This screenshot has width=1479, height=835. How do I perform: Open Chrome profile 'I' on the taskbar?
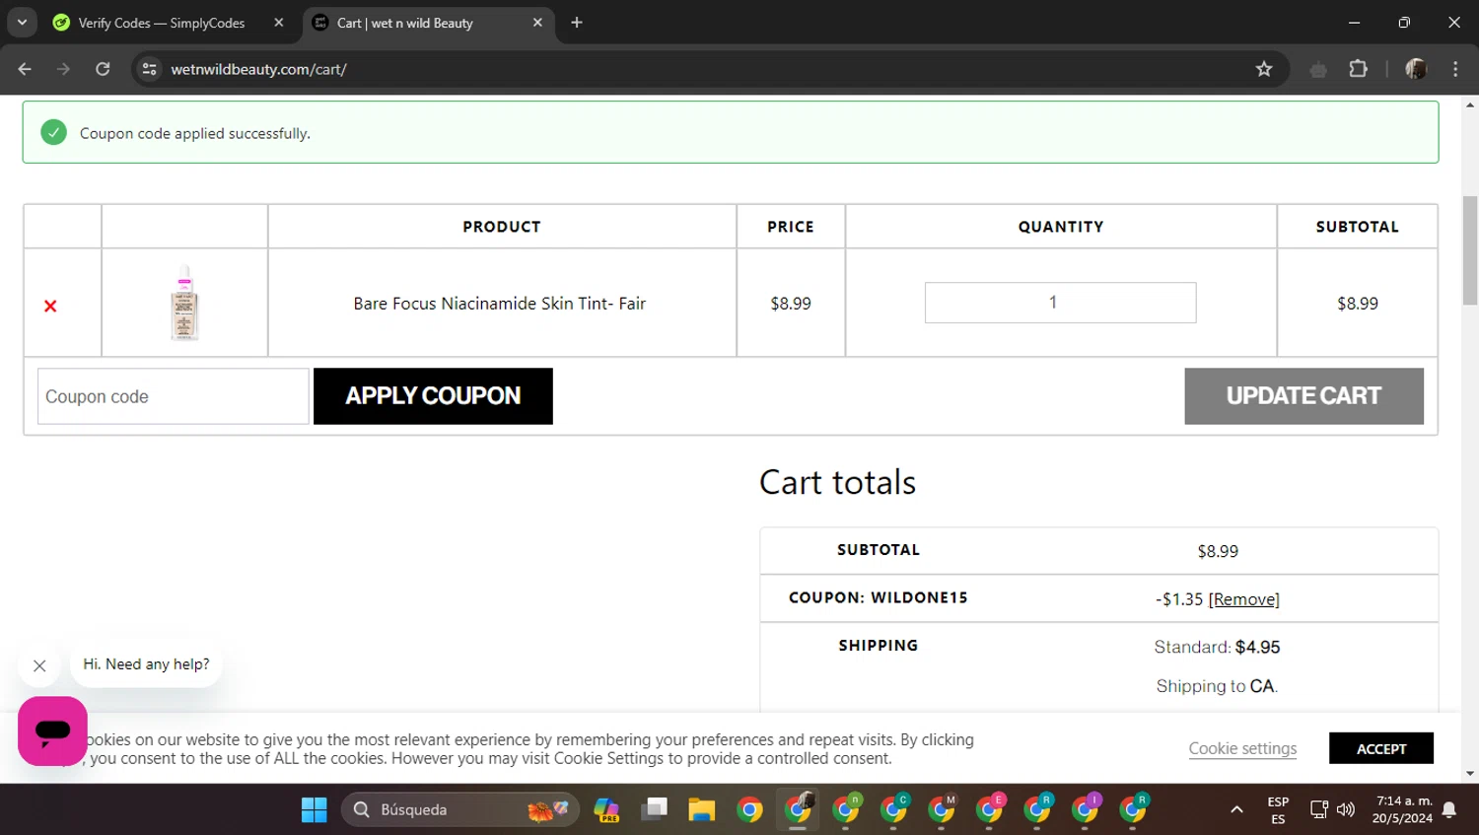click(x=1085, y=809)
